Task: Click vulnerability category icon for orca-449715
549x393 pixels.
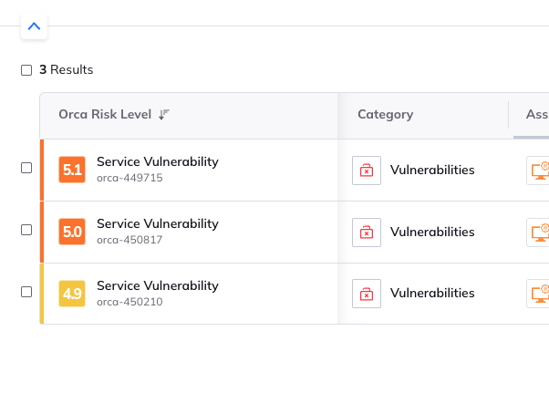Action: [x=367, y=170]
